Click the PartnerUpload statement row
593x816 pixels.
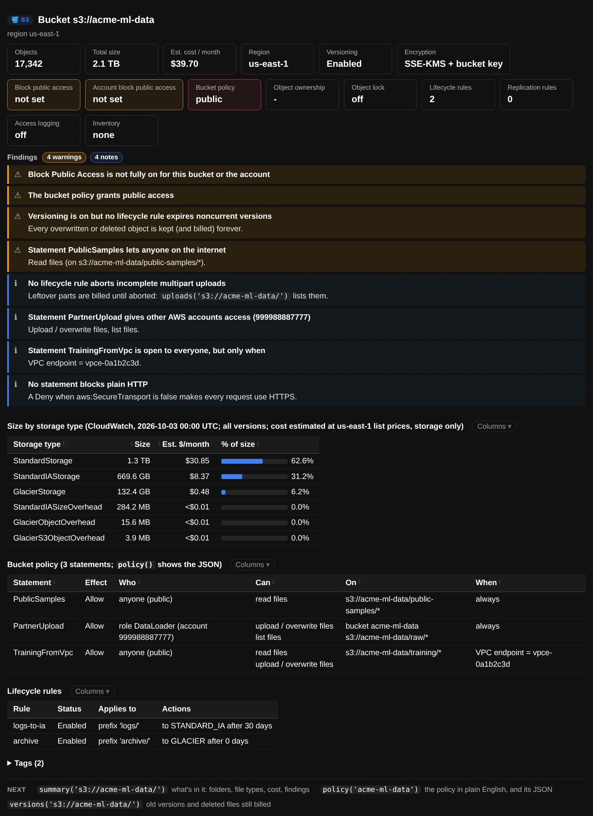[x=296, y=632]
